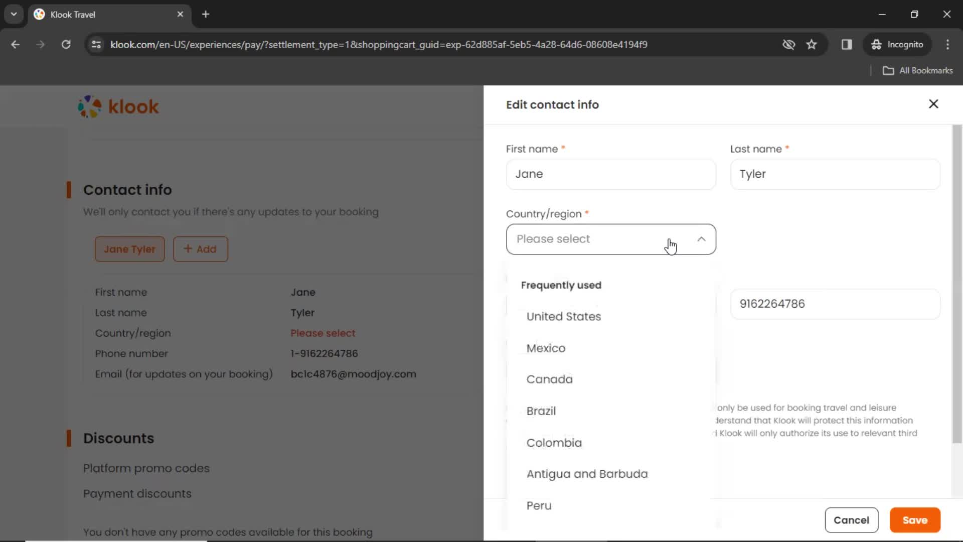Click the email bc1c4876@moodjoy.com

pyautogui.click(x=353, y=374)
